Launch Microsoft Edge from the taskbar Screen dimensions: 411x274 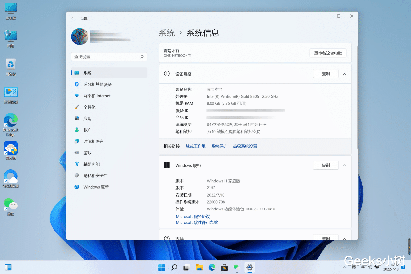tap(212, 268)
